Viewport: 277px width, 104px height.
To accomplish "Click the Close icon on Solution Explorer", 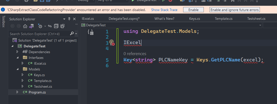I will click(74, 19).
